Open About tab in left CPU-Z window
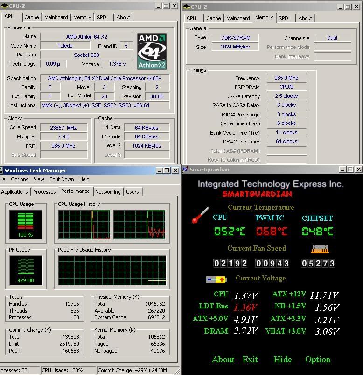The image size is (363, 375). (123, 17)
